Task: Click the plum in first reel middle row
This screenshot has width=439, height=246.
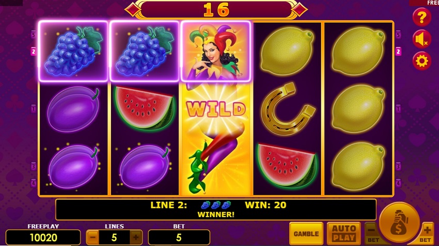Action: (73, 109)
